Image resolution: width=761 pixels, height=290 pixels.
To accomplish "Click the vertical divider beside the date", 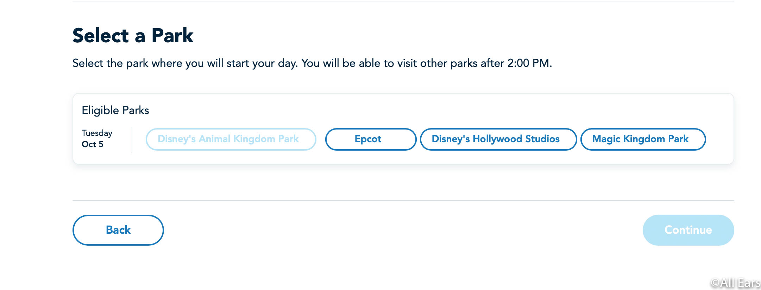I will pyautogui.click(x=132, y=140).
